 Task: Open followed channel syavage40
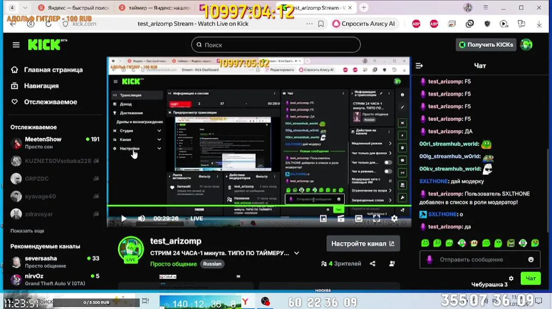click(x=55, y=196)
